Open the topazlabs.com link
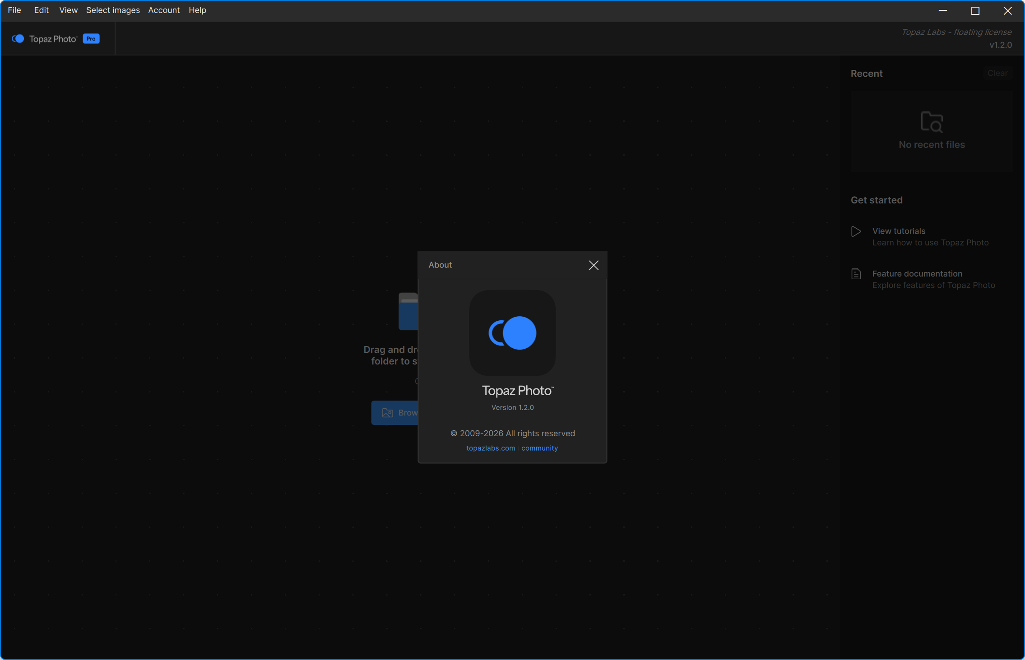 tap(490, 448)
